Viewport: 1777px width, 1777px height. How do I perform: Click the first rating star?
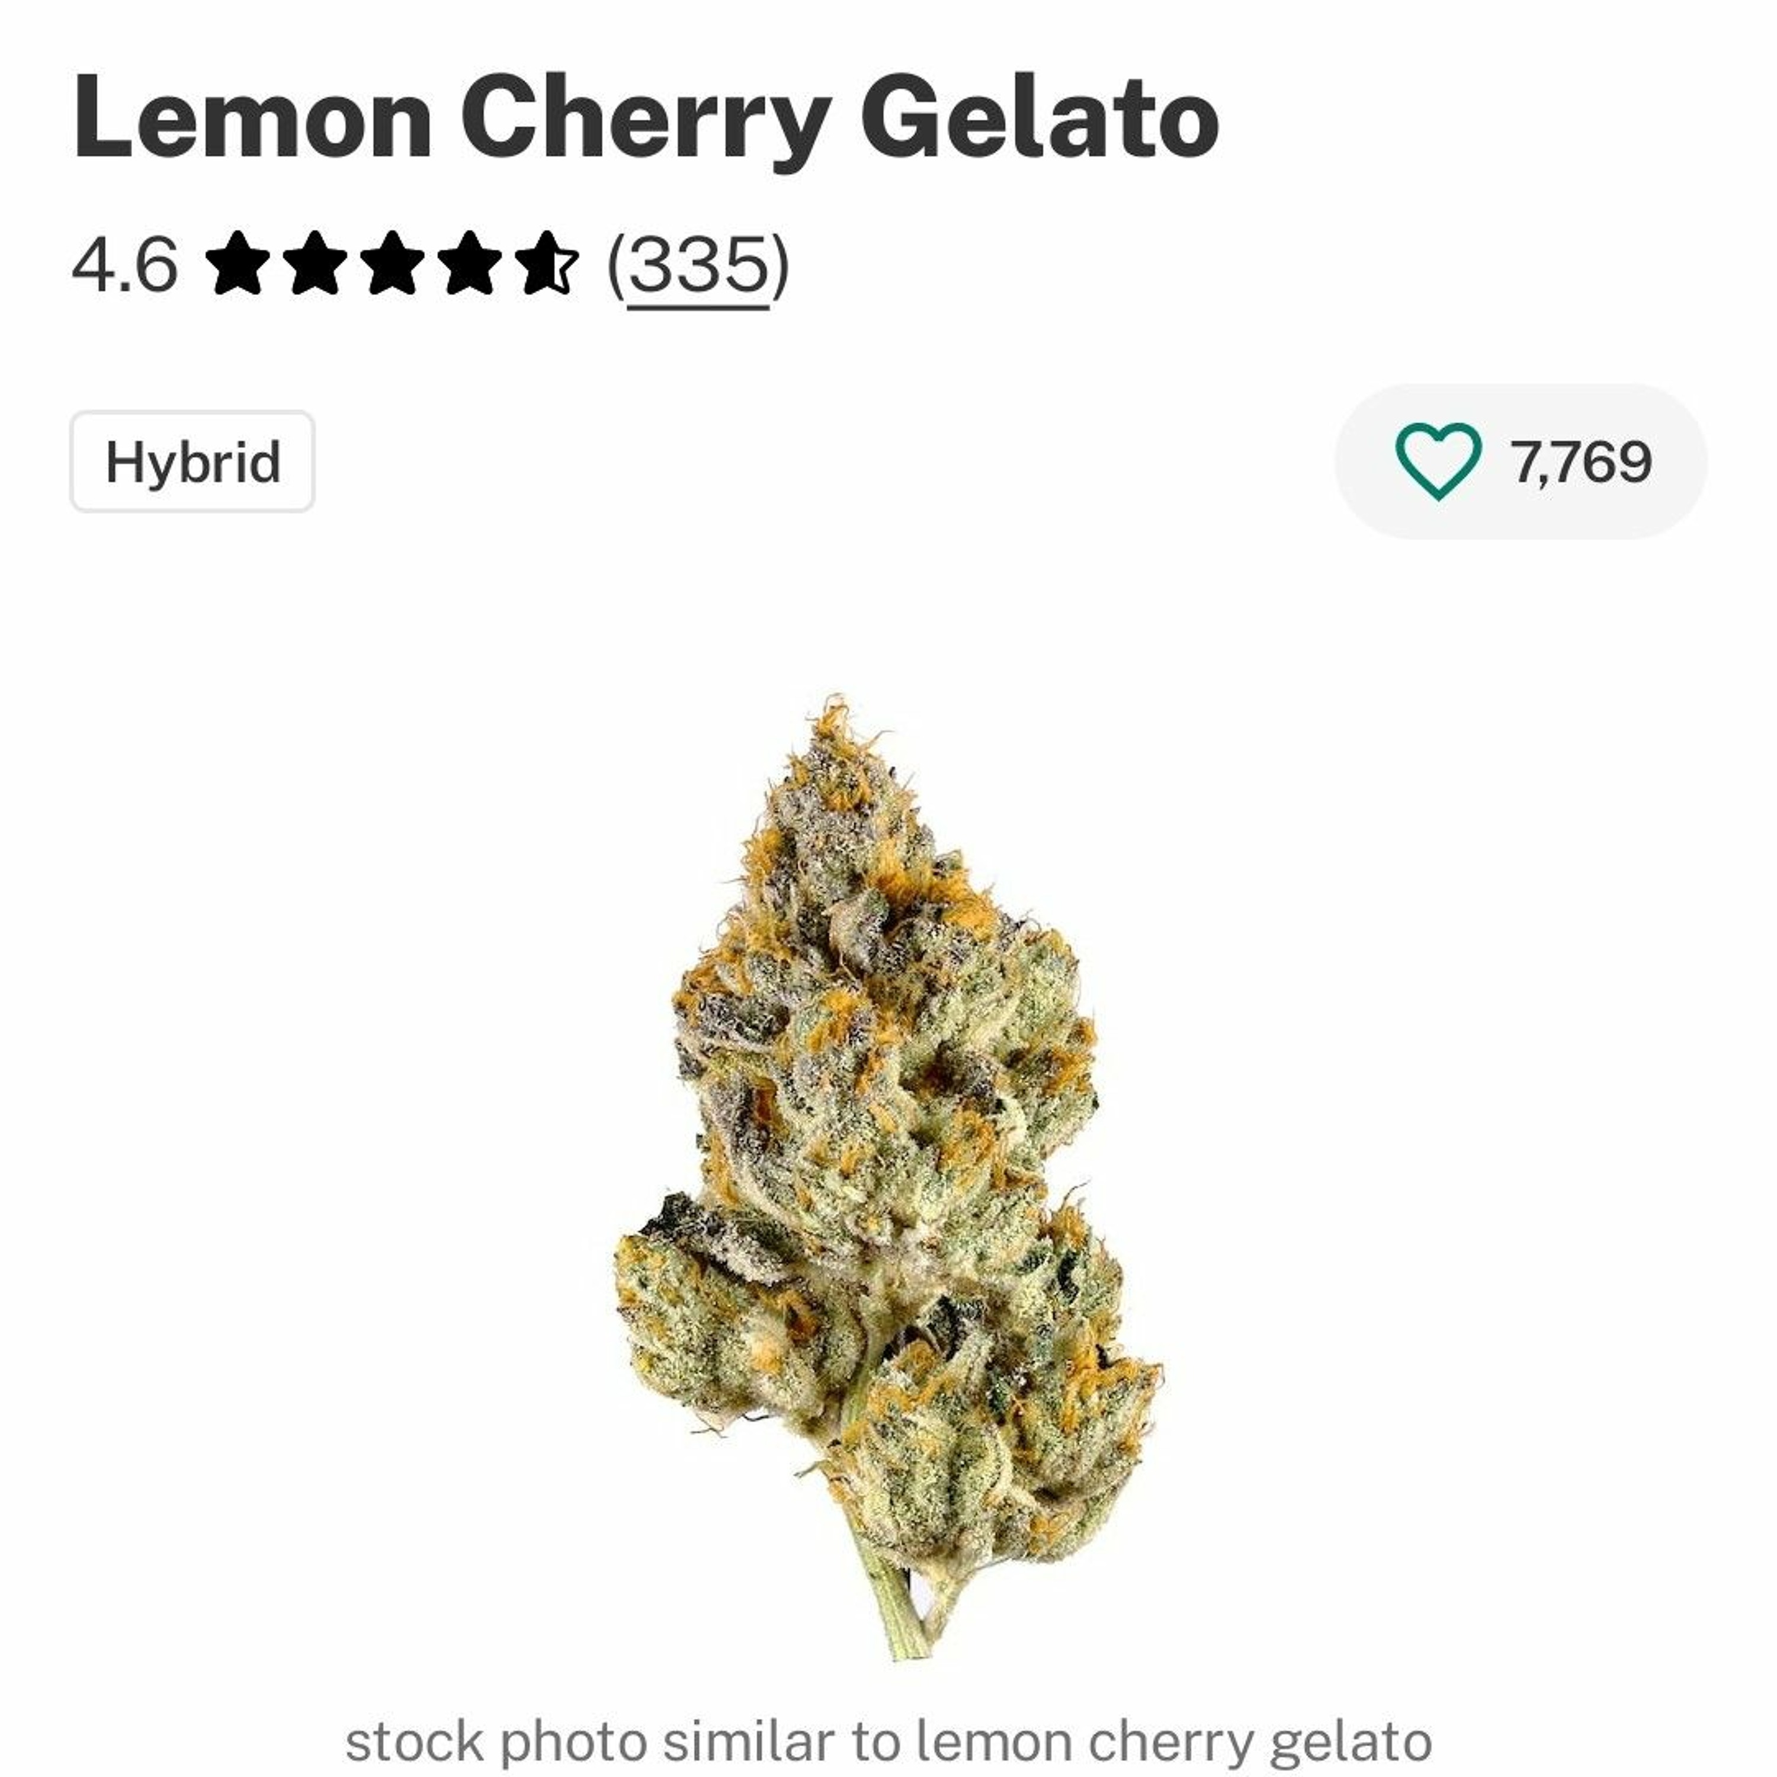point(238,263)
